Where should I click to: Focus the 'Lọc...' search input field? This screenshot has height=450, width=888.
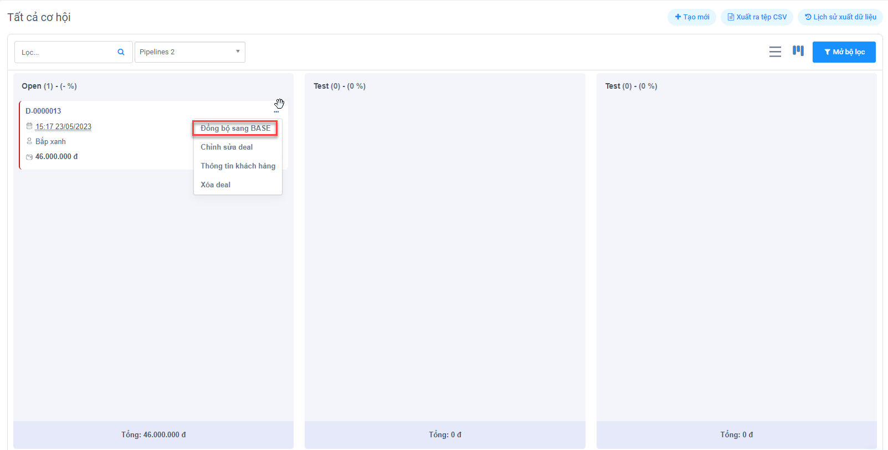tap(65, 52)
